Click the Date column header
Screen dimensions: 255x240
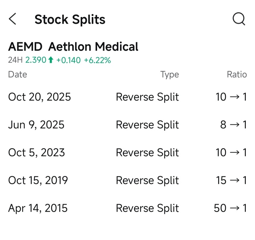18,74
